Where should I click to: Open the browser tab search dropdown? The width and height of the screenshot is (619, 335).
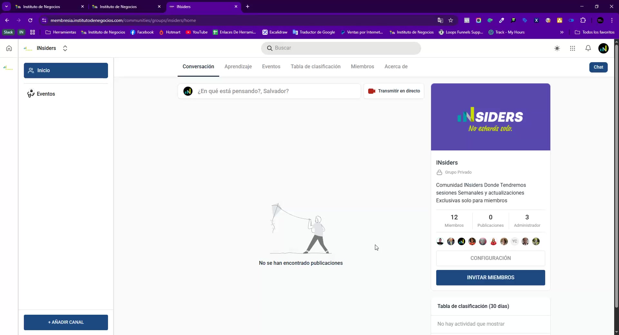point(6,6)
